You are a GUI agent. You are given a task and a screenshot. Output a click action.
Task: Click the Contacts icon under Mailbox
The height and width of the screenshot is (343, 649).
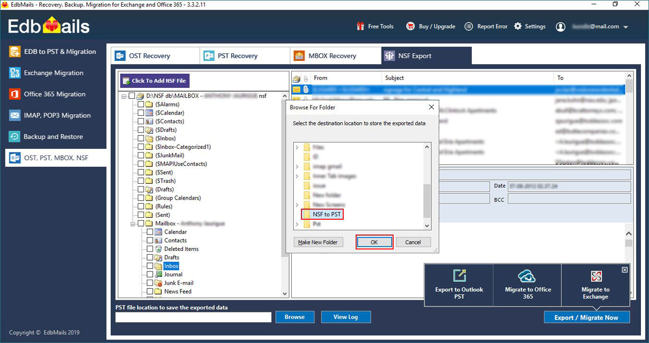[x=158, y=240]
